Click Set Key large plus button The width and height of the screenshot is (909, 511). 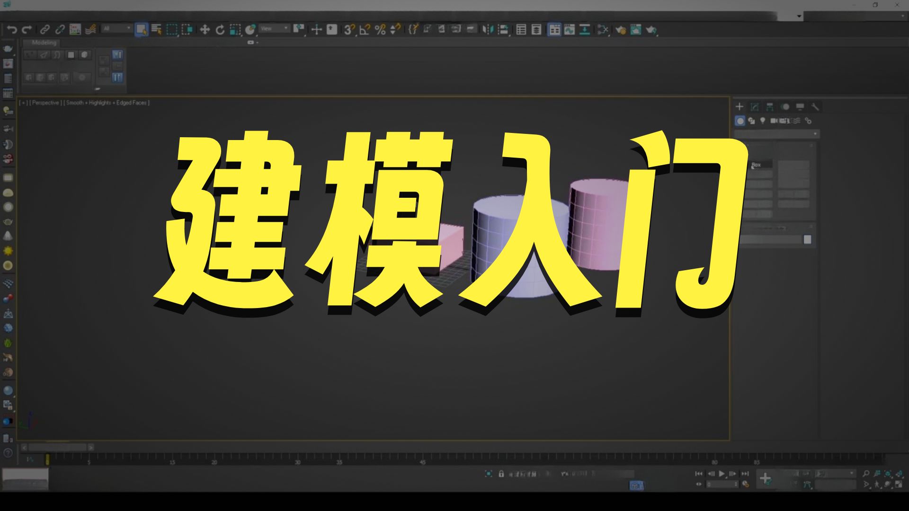766,479
